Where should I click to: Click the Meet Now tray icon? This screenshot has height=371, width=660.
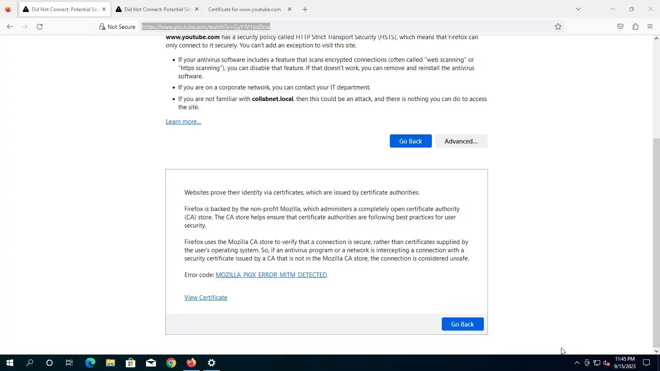(587, 363)
